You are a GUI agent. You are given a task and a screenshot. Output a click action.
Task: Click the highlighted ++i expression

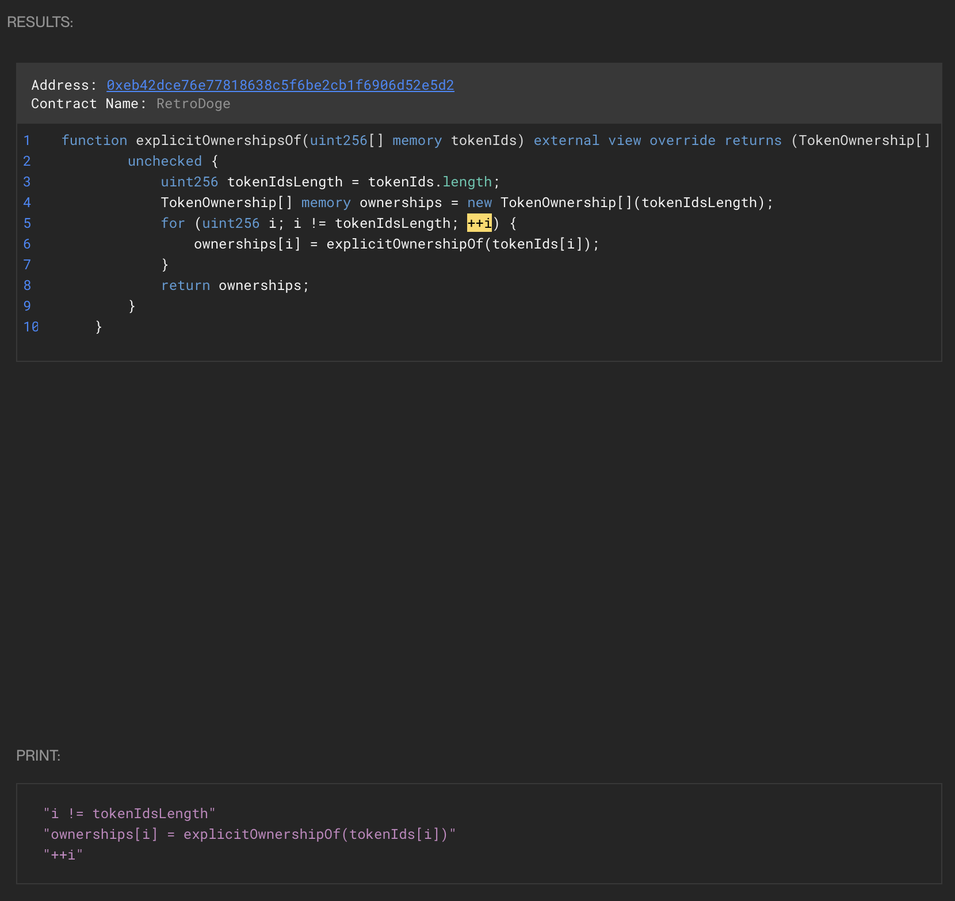tap(479, 223)
